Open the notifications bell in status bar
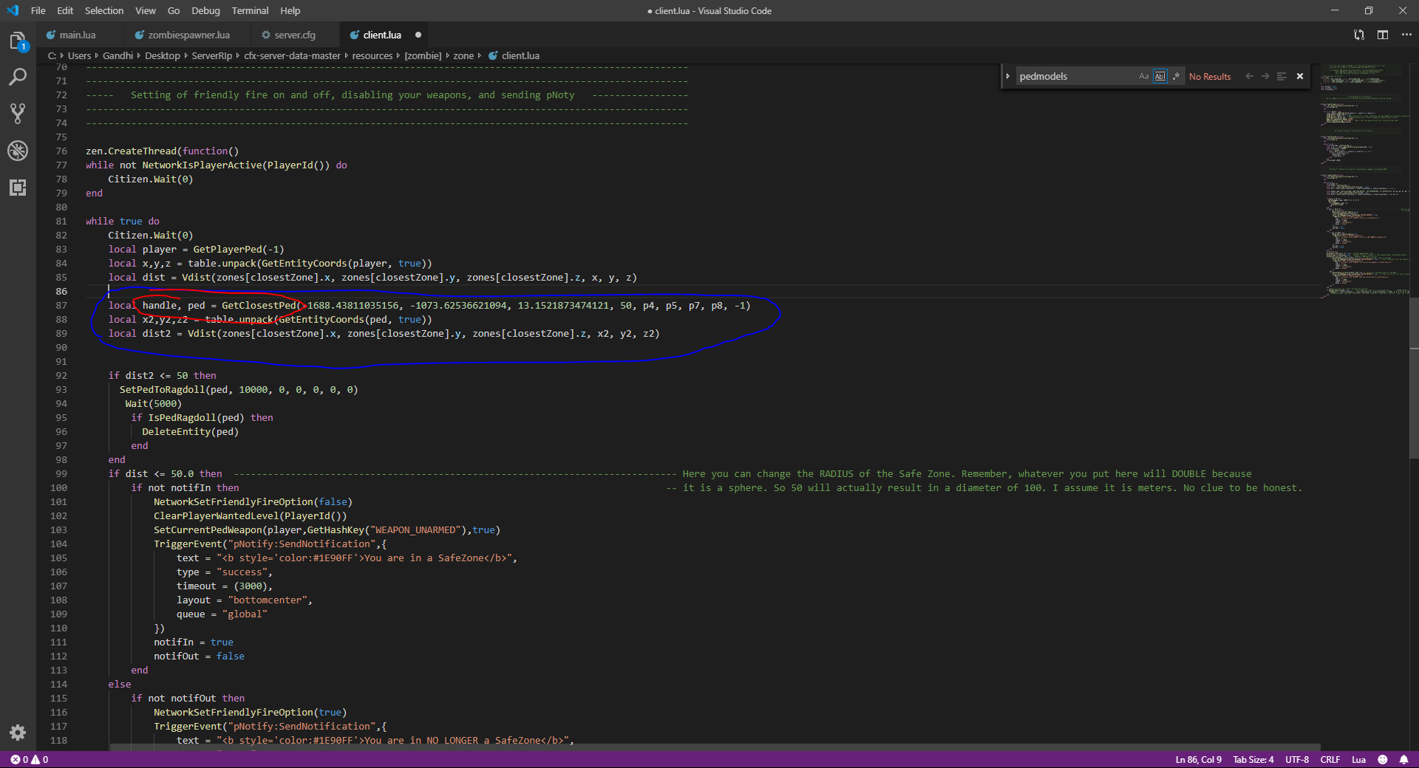Viewport: 1419px width, 768px height. pos(1403,759)
